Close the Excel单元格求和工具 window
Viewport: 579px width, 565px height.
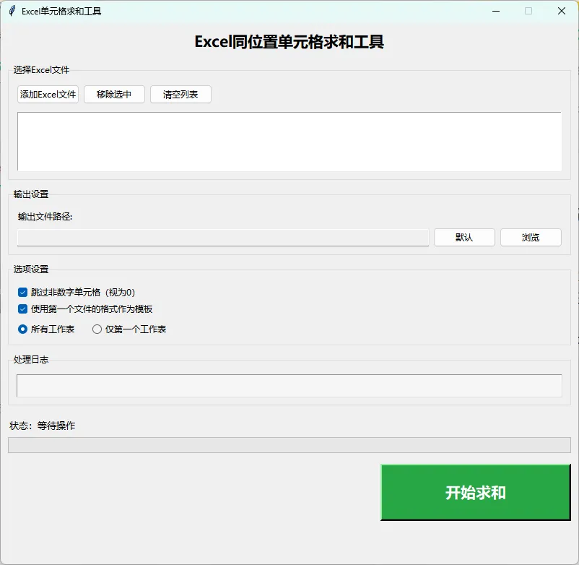pyautogui.click(x=561, y=11)
